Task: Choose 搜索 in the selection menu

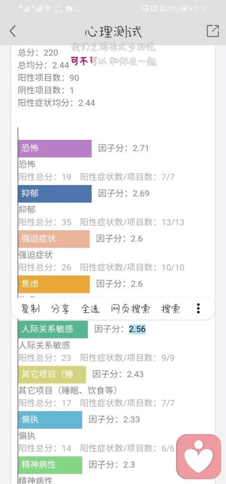Action: click(x=170, y=308)
